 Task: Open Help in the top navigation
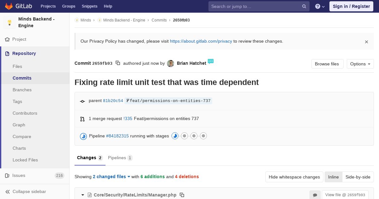click(108, 6)
